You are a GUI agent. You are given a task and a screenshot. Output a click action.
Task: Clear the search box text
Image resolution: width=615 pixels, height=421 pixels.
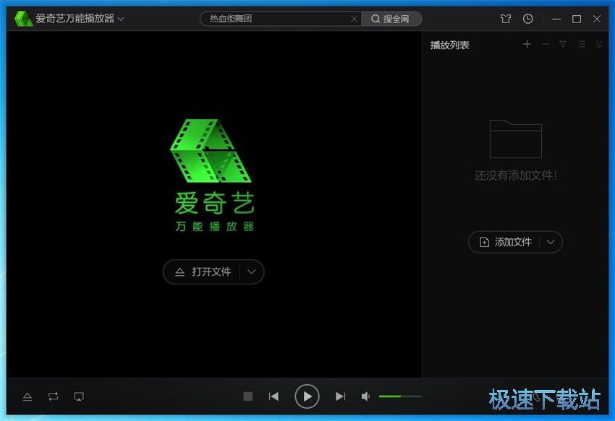pyautogui.click(x=354, y=19)
